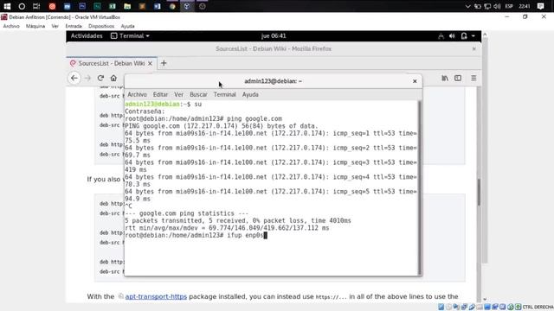Click VirtualBox optical disk status icon

tap(448, 308)
